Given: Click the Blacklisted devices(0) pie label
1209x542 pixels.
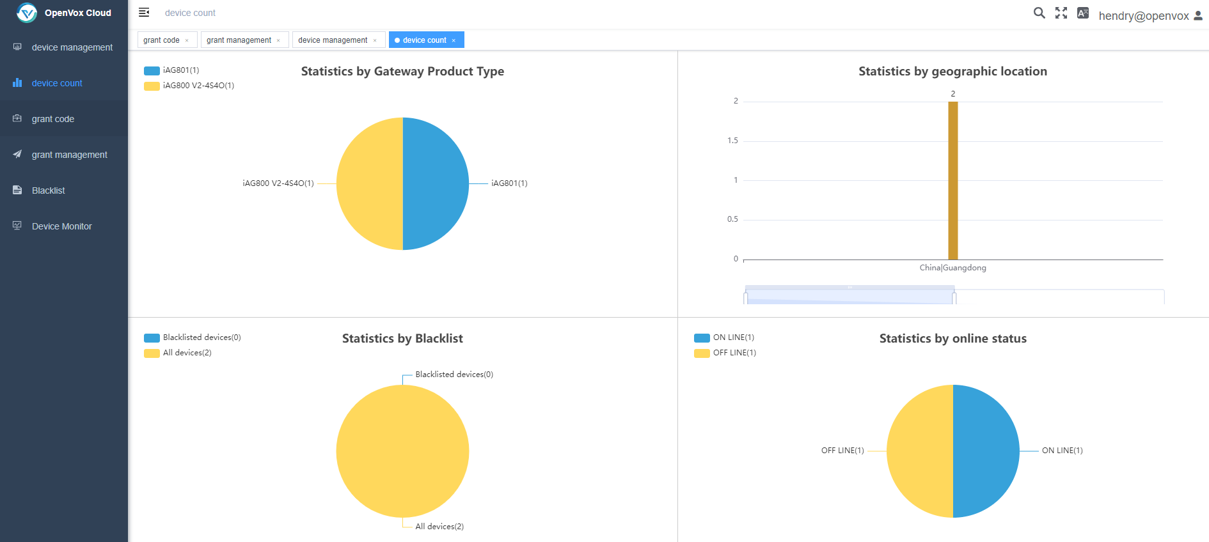Looking at the screenshot, I should click(x=454, y=375).
